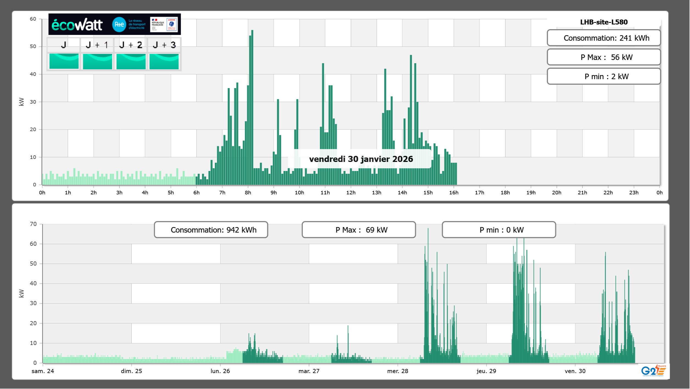Click the G2E France logo
Screen dimensions: 690x389
(653, 371)
